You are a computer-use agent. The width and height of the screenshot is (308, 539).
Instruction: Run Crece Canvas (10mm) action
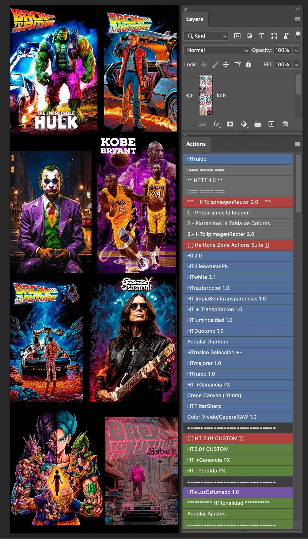238,395
